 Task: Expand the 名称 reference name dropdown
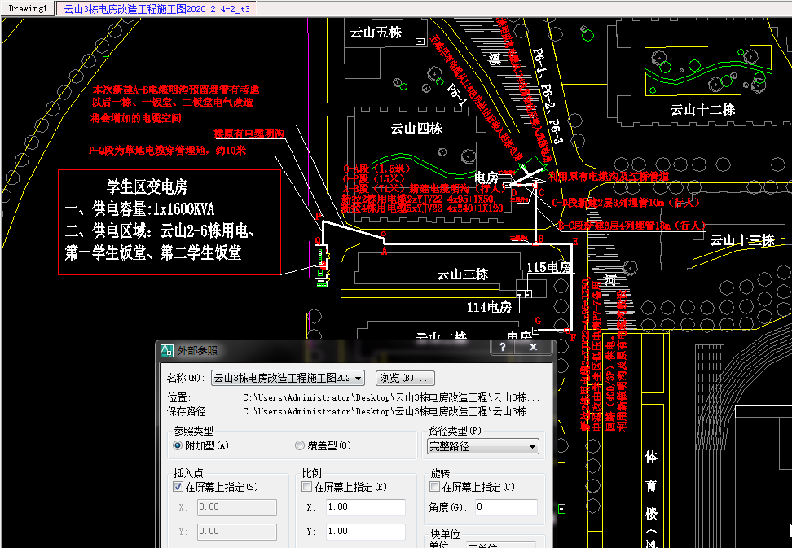point(359,378)
